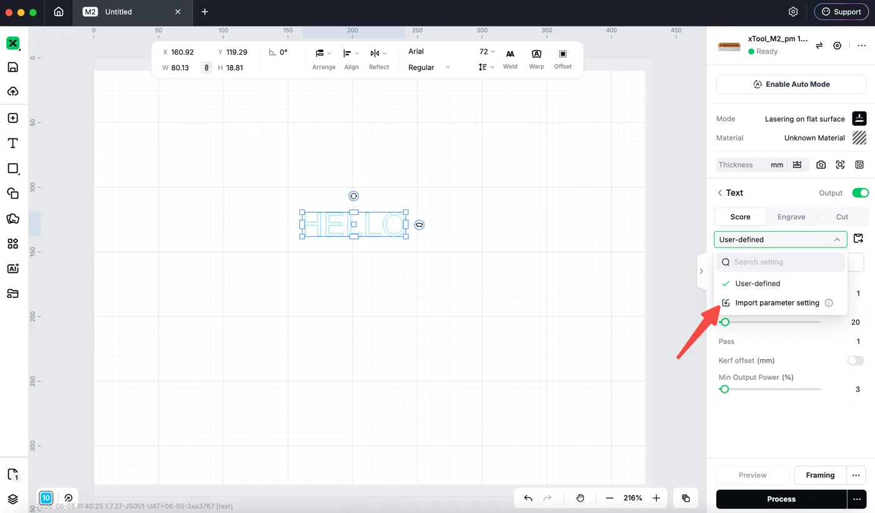875x513 pixels.
Task: Enable the Kerf offset toggle
Action: pos(855,361)
